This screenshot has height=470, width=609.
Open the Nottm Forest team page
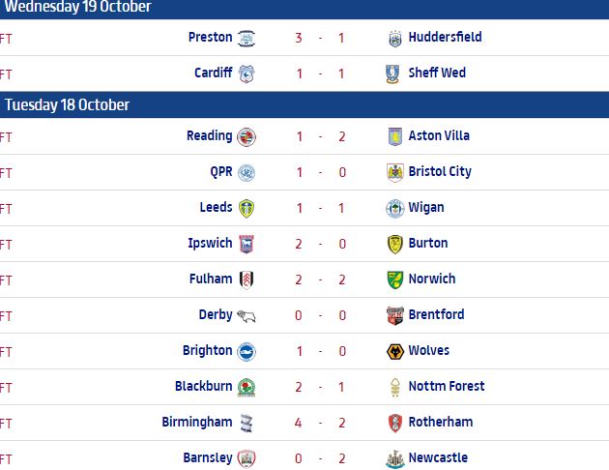[447, 386]
